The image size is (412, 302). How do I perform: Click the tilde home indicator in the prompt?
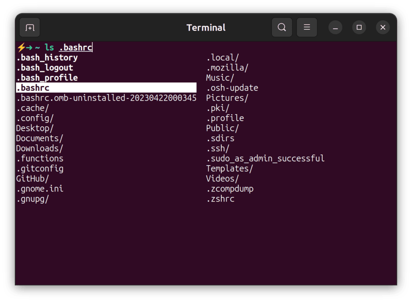(37, 47)
